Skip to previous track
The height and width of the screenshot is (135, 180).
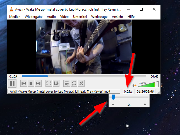click(x=24, y=83)
